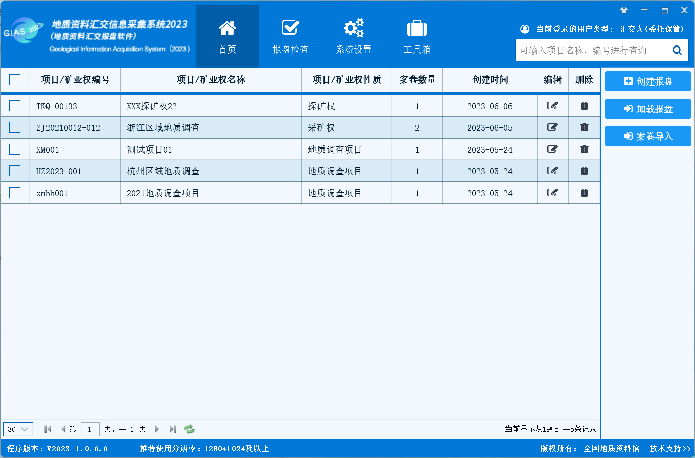Click the 项目/矿业权编号 column header
Screen dimensions: 695x458
coord(75,80)
